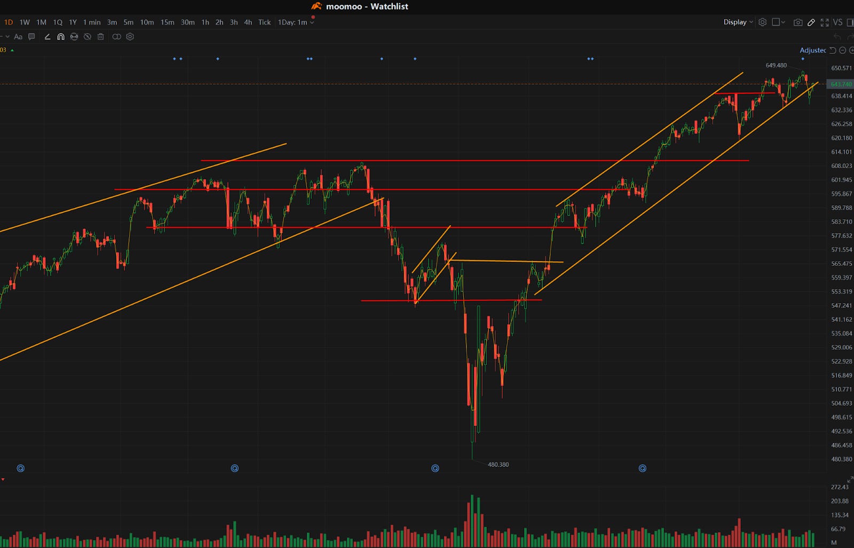Choose the 10m interval
The height and width of the screenshot is (548, 854).
coord(147,22)
